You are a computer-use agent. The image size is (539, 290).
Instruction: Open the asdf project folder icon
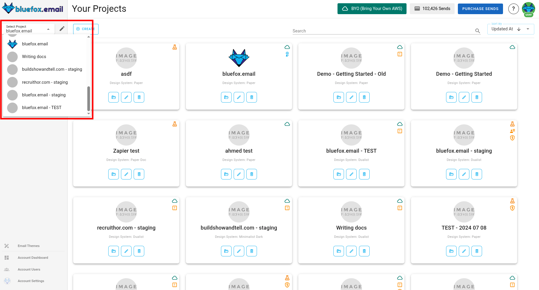click(114, 97)
